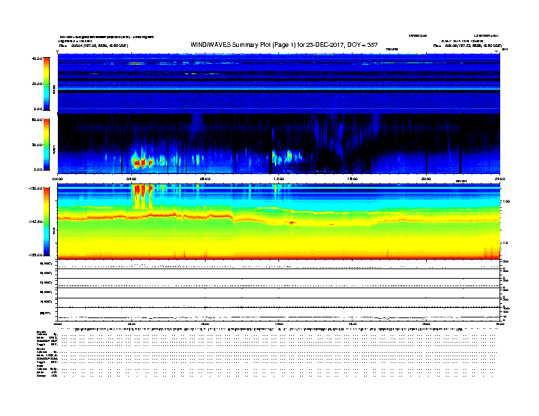Click the rotated RAD1 axis label
The image size is (539, 416).
tap(54, 149)
